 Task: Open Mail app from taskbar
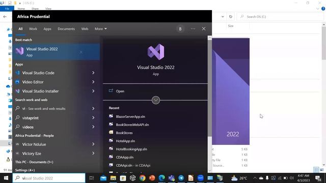pos(103,178)
